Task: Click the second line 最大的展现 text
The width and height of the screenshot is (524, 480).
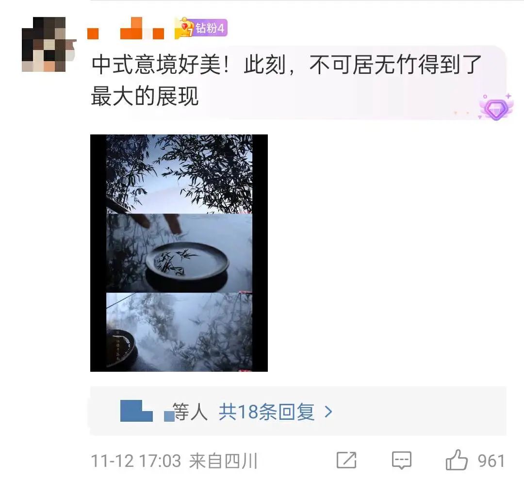Action: coord(145,96)
